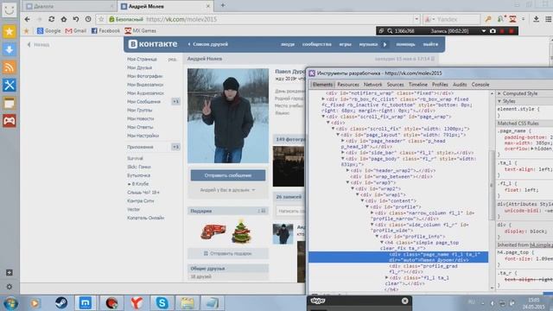Switch to the Resources devtools tab
The image size is (553, 311).
pos(347,85)
